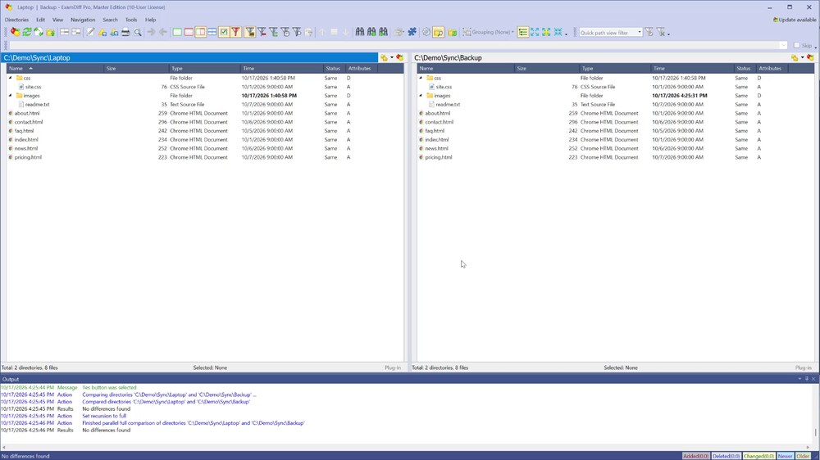Toggle the red Show deleted items button
Screen dimensions: 820x460
(189, 33)
